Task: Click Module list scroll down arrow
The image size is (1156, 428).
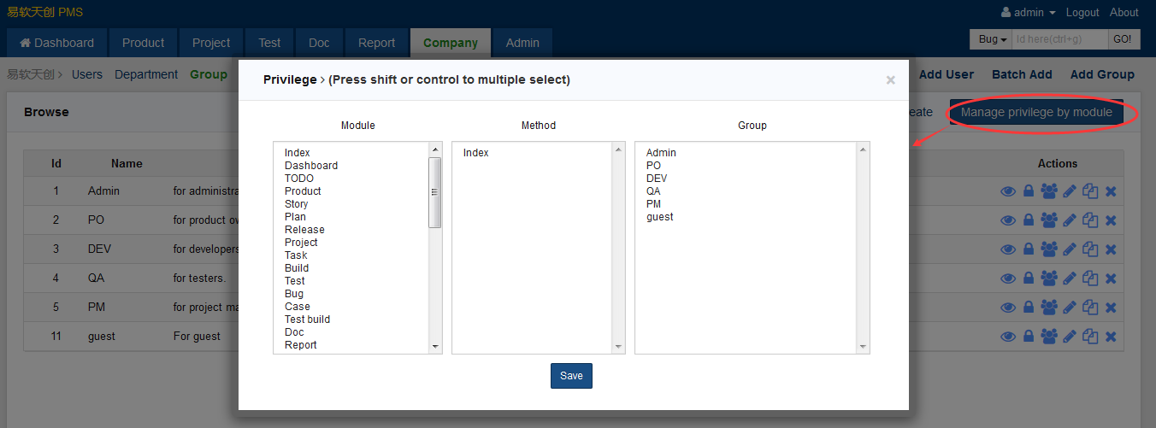Action: tap(435, 347)
